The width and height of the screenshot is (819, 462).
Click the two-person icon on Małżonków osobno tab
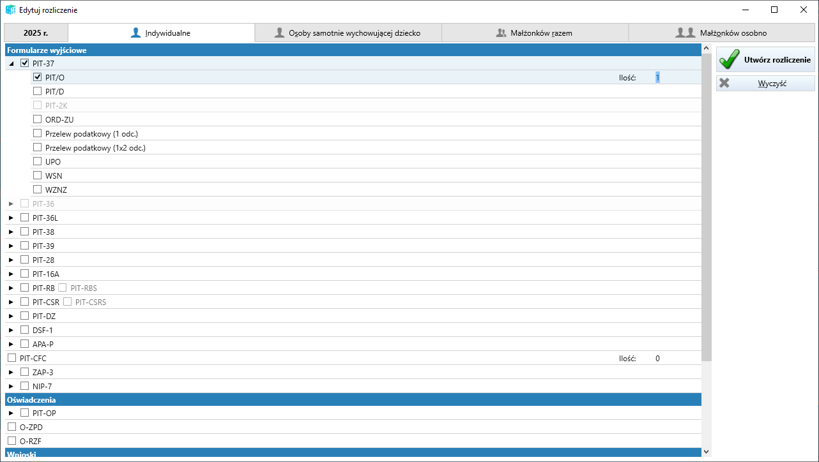click(x=685, y=33)
